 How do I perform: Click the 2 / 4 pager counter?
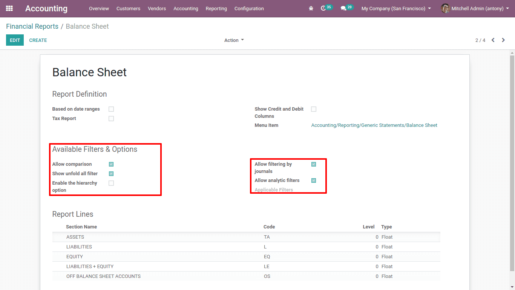[480, 40]
